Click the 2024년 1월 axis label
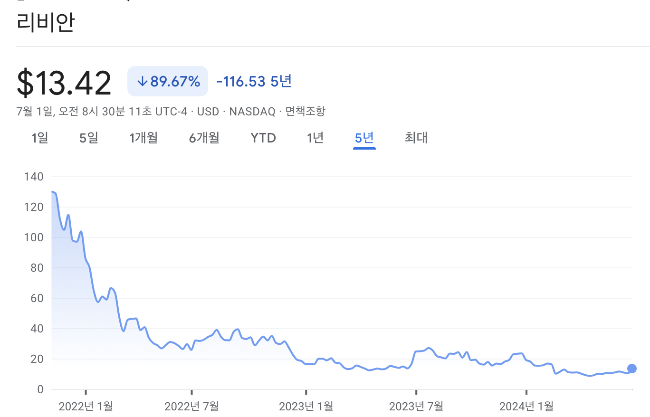The height and width of the screenshot is (417, 650). (526, 406)
